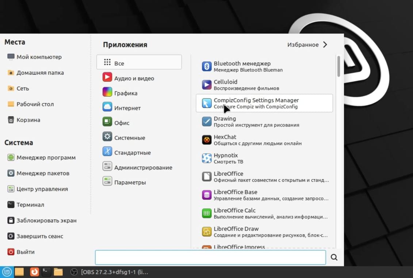
Task: Click the plain yellow square icon beside Mint button
Action: (x=19, y=272)
